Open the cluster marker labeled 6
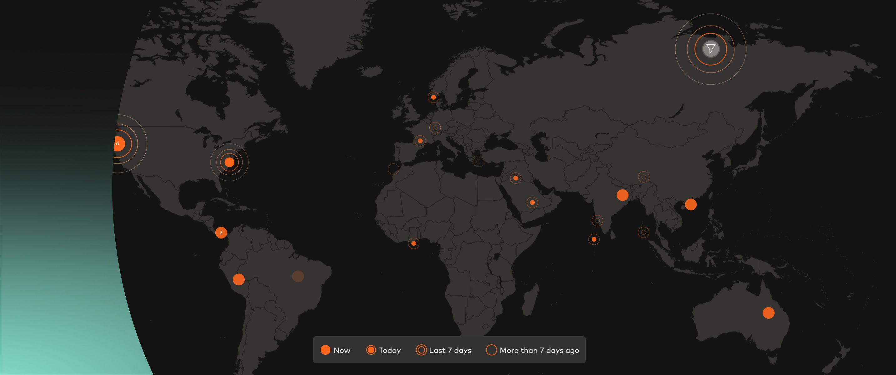 point(118,143)
